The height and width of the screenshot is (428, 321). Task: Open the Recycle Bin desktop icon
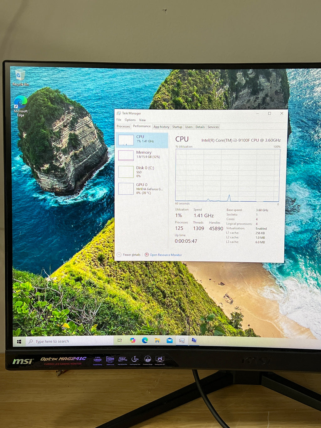point(20,78)
